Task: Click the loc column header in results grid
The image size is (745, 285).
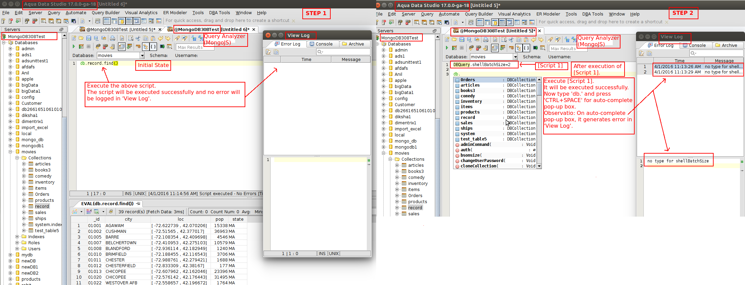Action: click(181, 219)
